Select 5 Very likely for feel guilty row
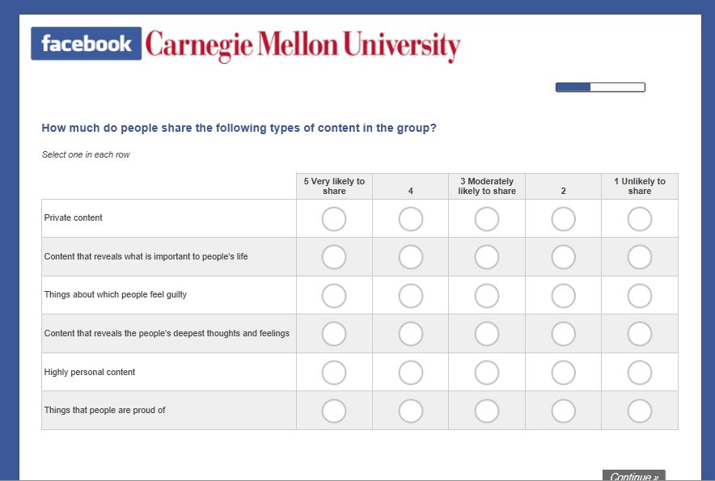Image resolution: width=715 pixels, height=481 pixels. pos(334,296)
